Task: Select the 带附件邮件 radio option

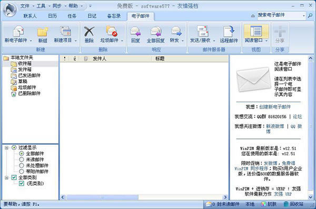Action: point(22,172)
